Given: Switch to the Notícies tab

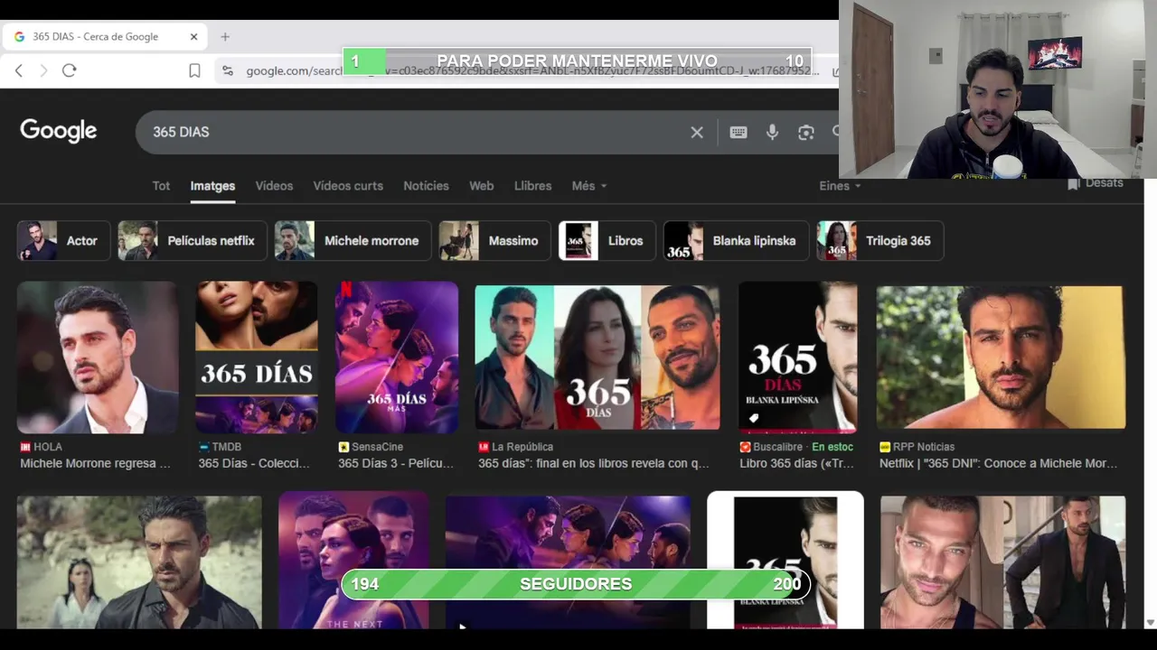Looking at the screenshot, I should tap(426, 186).
